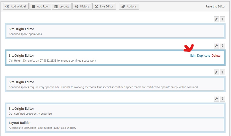This screenshot has height=136, width=231.
Task: Open wrench settings for second row
Action: pyautogui.click(x=217, y=46)
